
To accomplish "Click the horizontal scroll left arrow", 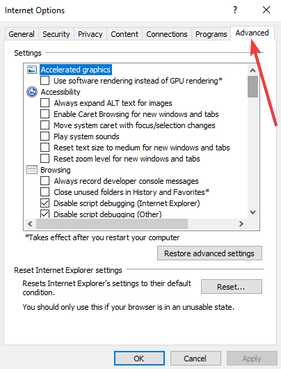I will pyautogui.click(x=30, y=223).
